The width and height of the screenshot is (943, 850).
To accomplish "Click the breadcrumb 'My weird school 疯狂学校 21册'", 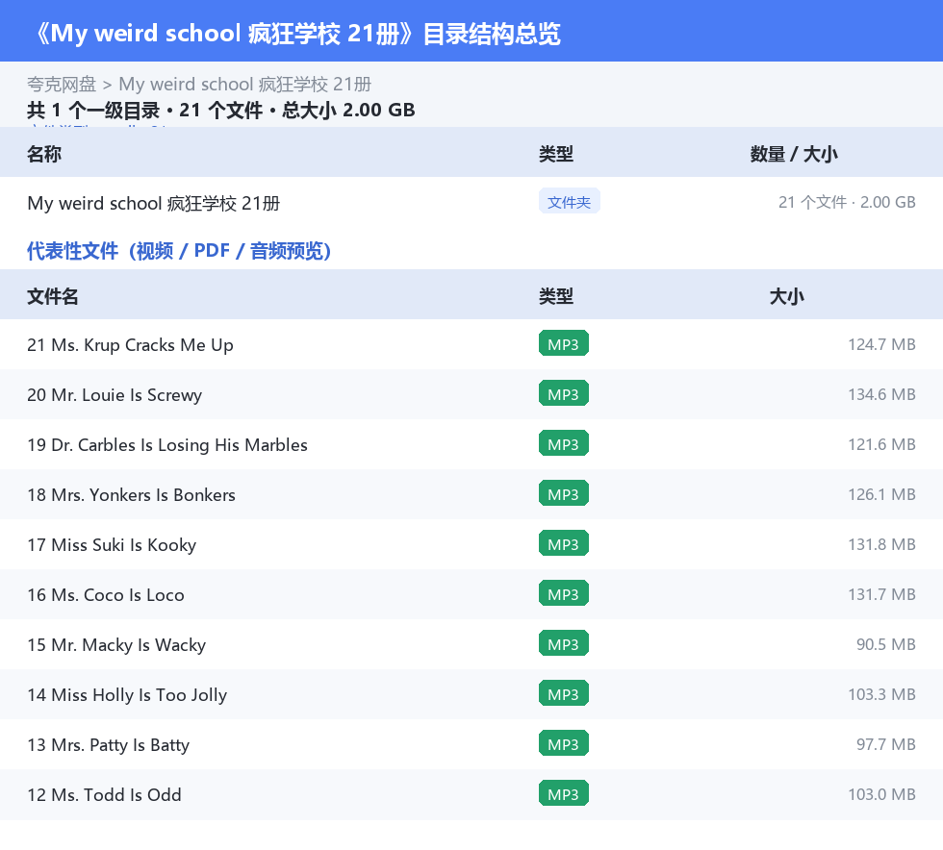I will [x=244, y=85].
